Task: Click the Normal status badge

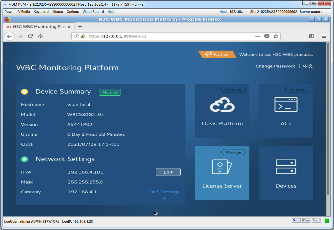Action: [x=110, y=92]
